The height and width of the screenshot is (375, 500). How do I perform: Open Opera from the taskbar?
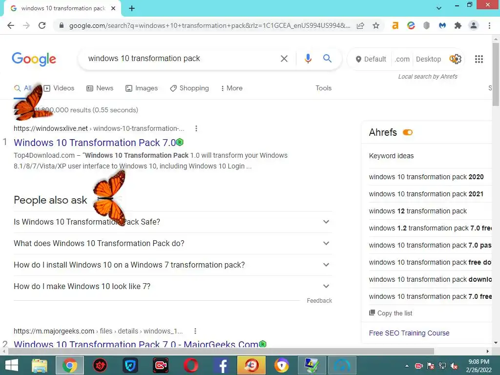coord(190,365)
